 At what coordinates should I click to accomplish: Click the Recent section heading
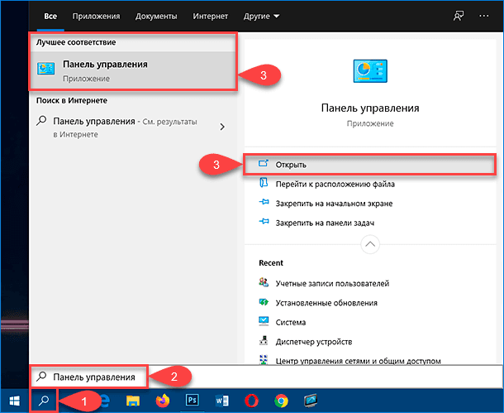[x=271, y=262]
